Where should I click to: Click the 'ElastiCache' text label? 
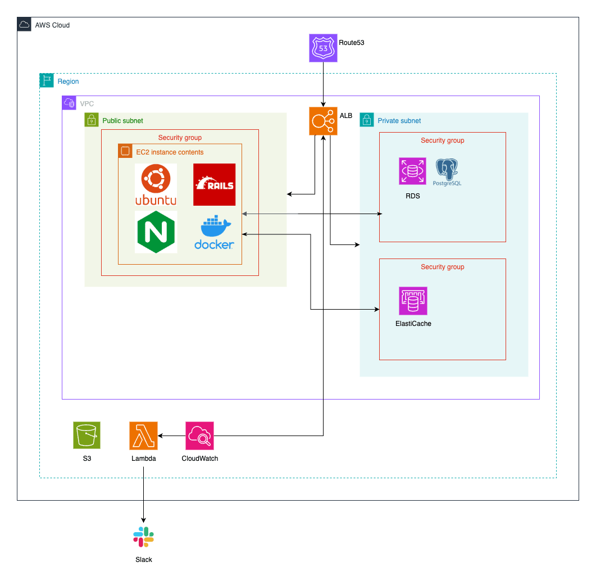tap(413, 324)
